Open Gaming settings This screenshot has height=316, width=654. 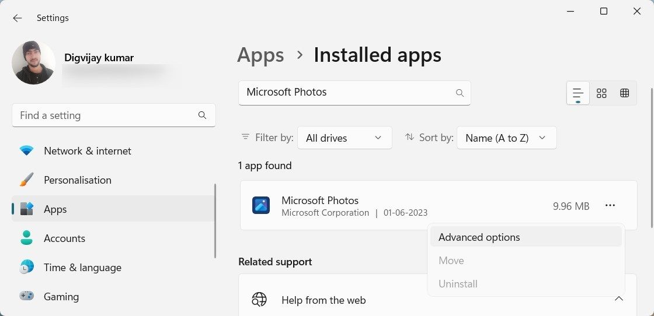click(x=61, y=297)
